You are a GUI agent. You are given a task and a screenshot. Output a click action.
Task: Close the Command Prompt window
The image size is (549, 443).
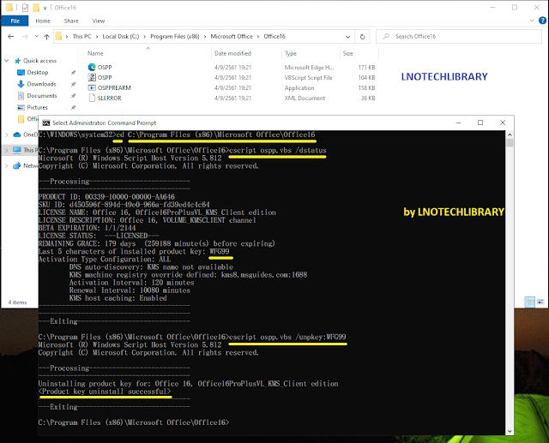(503, 123)
